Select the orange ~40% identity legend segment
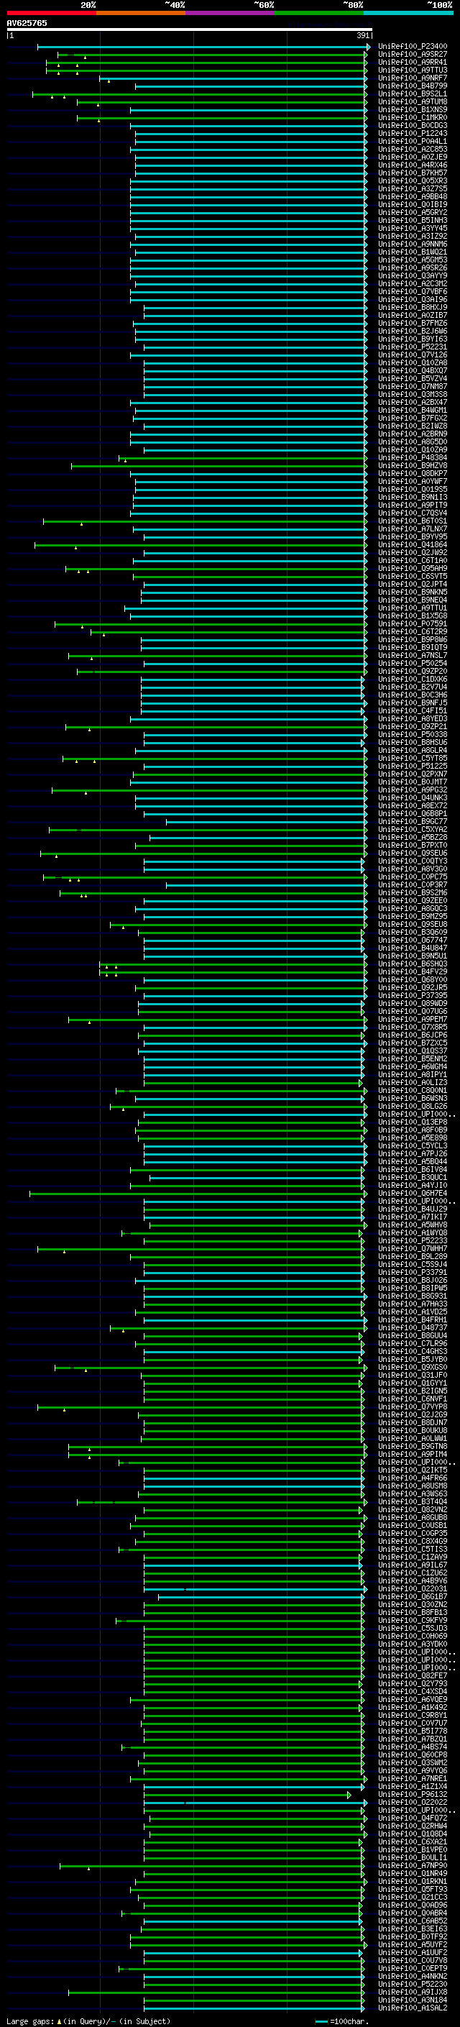Screen dimensions: 460x2027 (x=141, y=13)
